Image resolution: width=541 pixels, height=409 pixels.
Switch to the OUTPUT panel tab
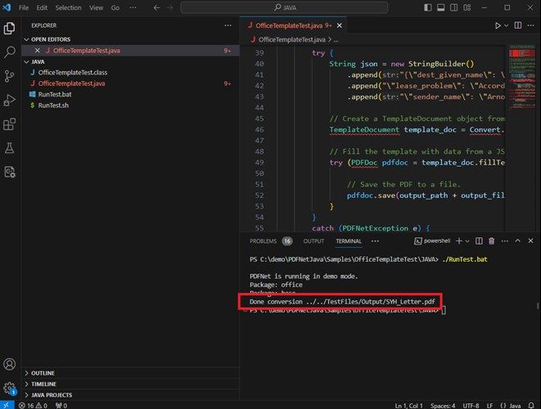click(313, 241)
